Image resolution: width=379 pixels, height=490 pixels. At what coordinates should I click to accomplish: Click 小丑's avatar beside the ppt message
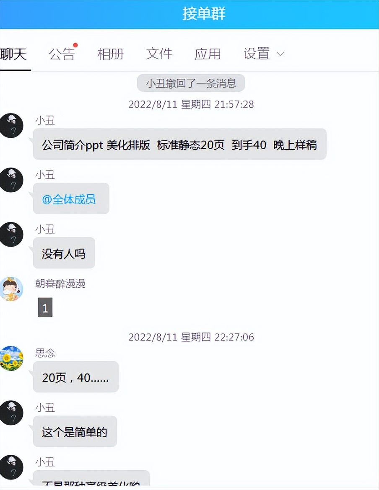coord(12,126)
